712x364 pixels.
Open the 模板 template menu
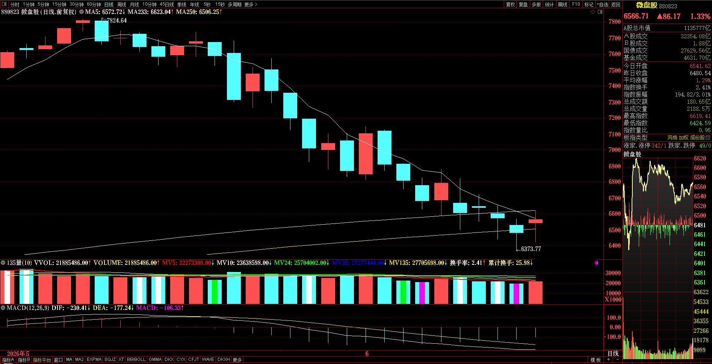[x=596, y=360]
